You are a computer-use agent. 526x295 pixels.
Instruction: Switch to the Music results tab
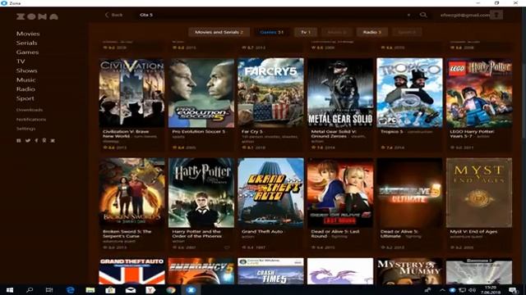(x=336, y=32)
